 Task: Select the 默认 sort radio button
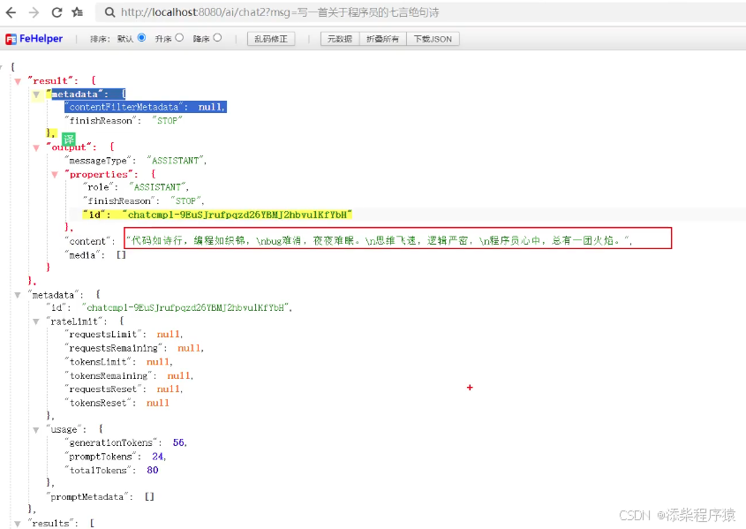[141, 38]
